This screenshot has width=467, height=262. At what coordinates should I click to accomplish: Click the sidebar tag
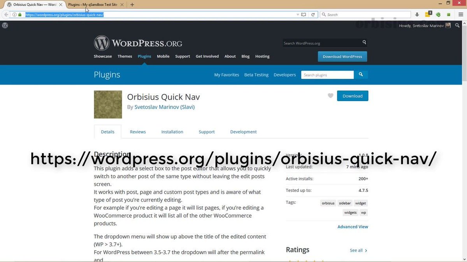(345, 203)
